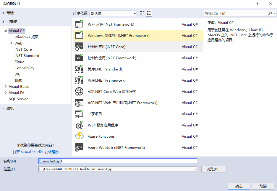277x191 pixels.
Task: Select ASP.NET Web 应用程序(.NET Framework) name
Action: pos(123,103)
